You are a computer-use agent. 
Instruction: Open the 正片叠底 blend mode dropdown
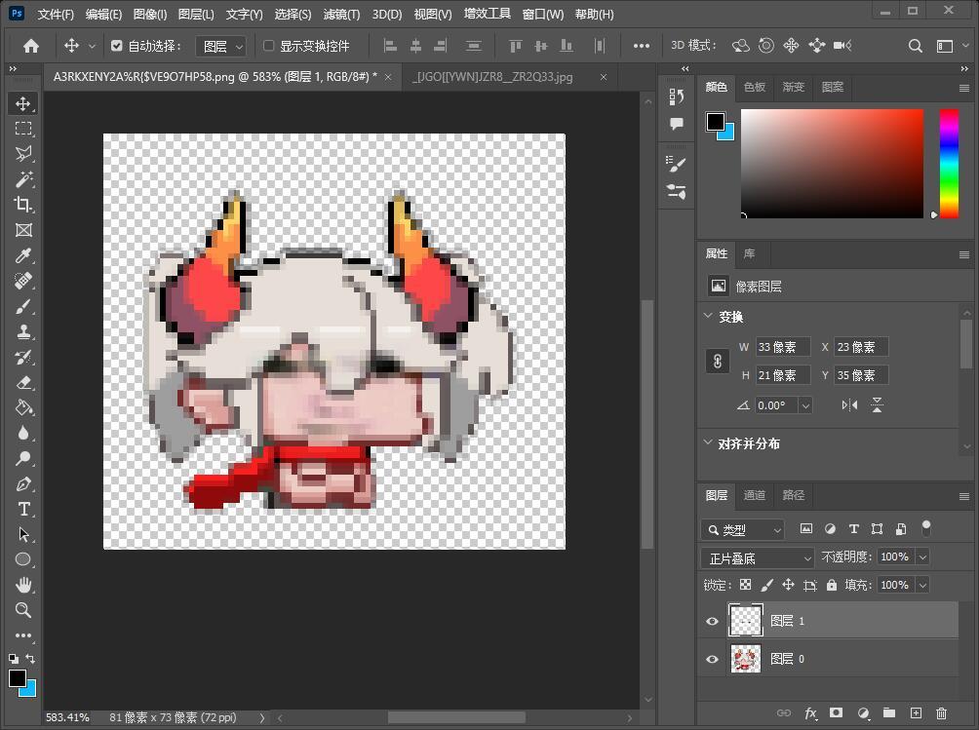coord(758,557)
